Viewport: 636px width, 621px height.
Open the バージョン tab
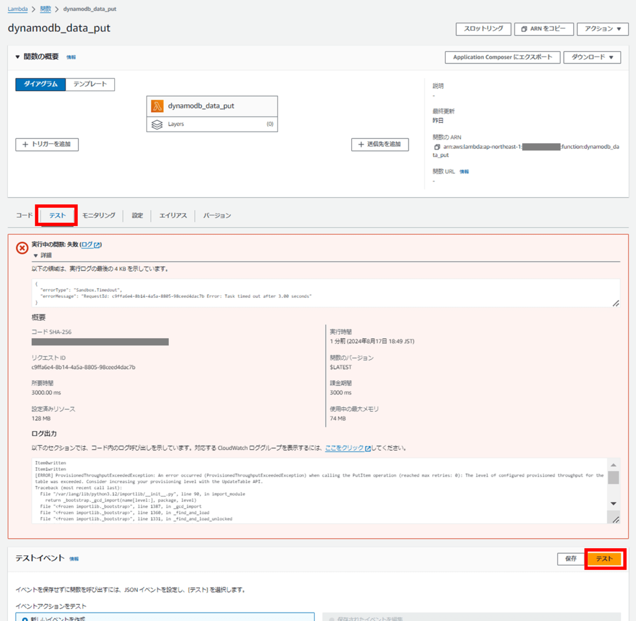pyautogui.click(x=217, y=215)
